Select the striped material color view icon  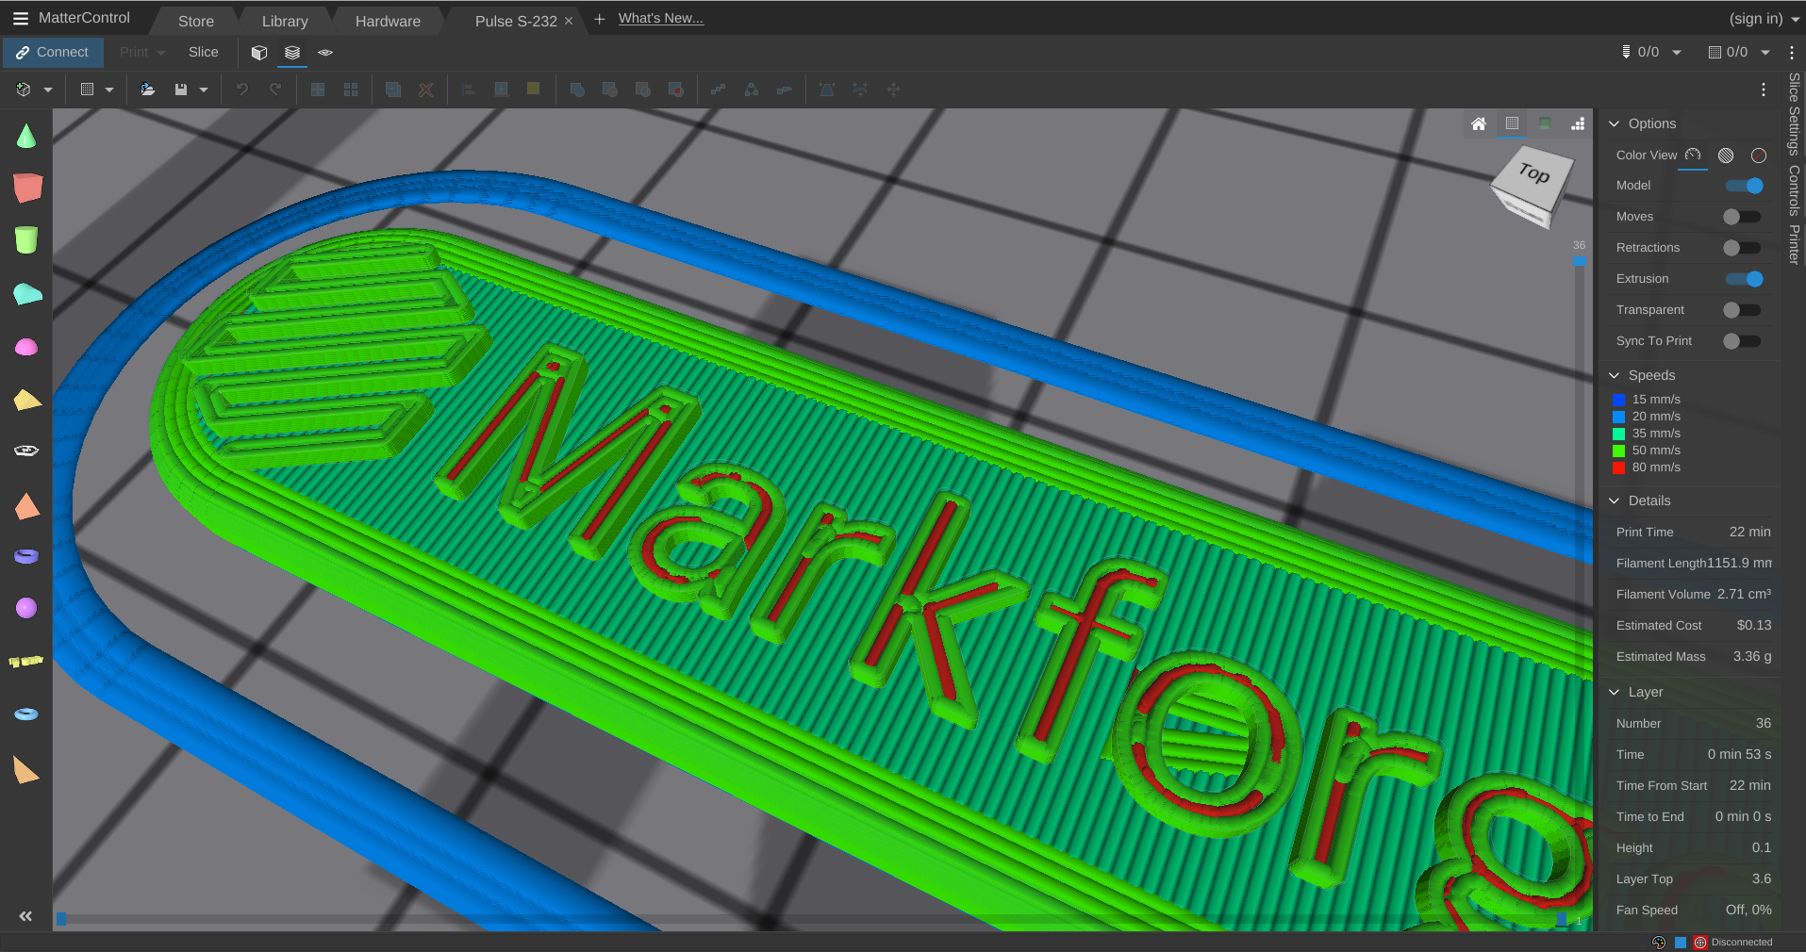pos(1726,156)
